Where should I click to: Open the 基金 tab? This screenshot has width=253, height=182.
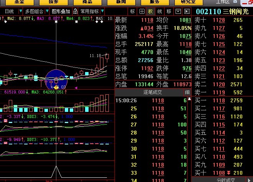coord(20,2)
